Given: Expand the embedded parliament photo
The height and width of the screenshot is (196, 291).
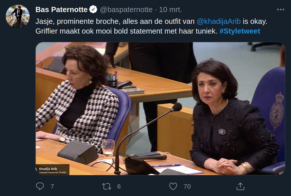Looking at the screenshot, I should 160,108.
